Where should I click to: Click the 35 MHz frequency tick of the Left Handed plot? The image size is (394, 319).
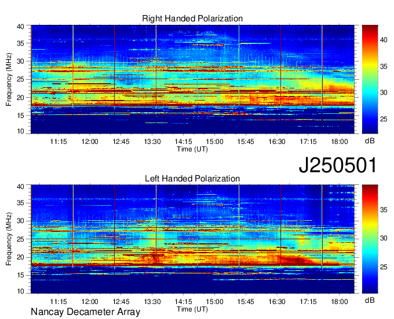pos(20,203)
